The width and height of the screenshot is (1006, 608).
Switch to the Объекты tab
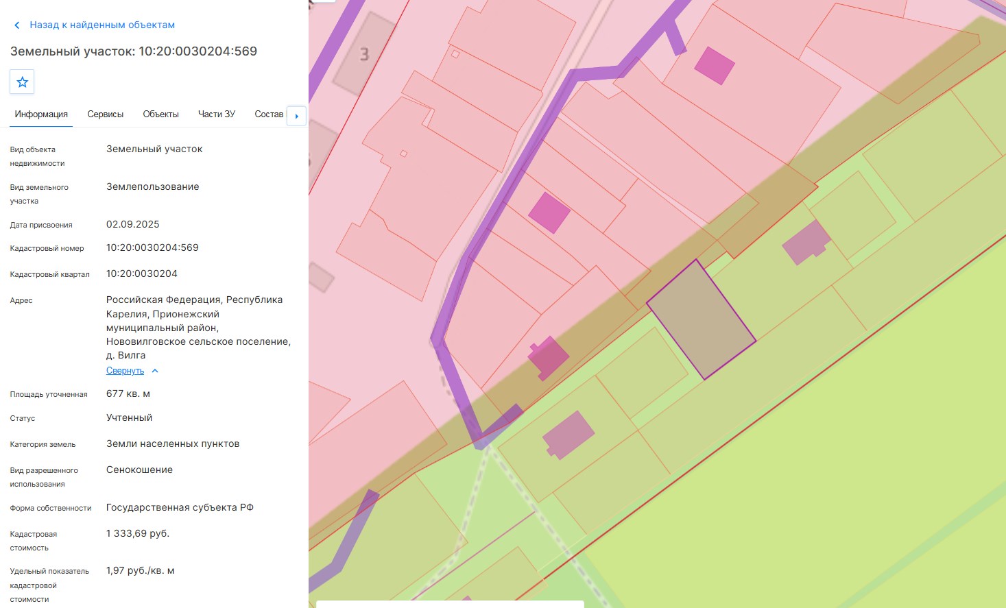161,114
